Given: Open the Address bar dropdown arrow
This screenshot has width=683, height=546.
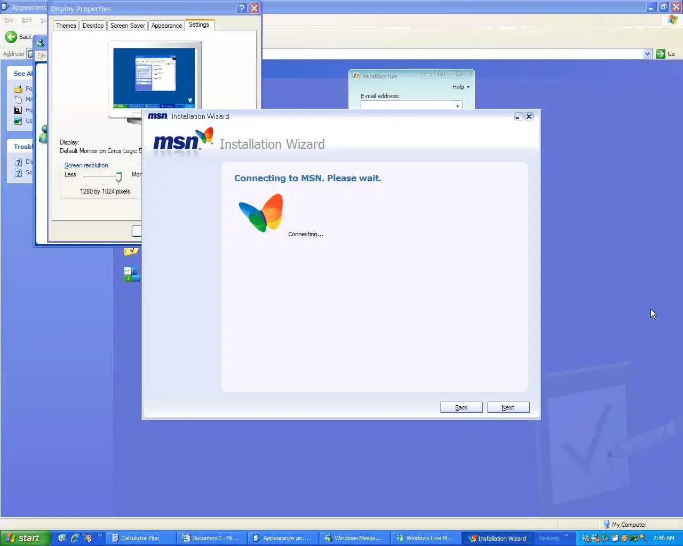Looking at the screenshot, I should coord(647,54).
